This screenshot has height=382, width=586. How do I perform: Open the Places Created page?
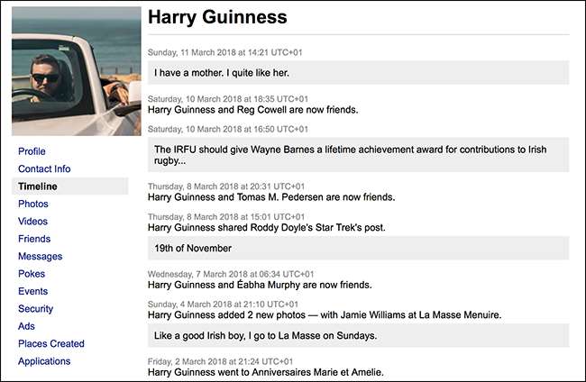[x=51, y=343]
